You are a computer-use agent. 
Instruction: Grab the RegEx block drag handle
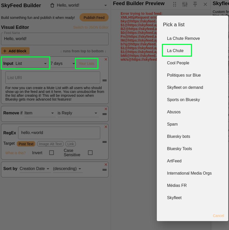tap(105, 142)
